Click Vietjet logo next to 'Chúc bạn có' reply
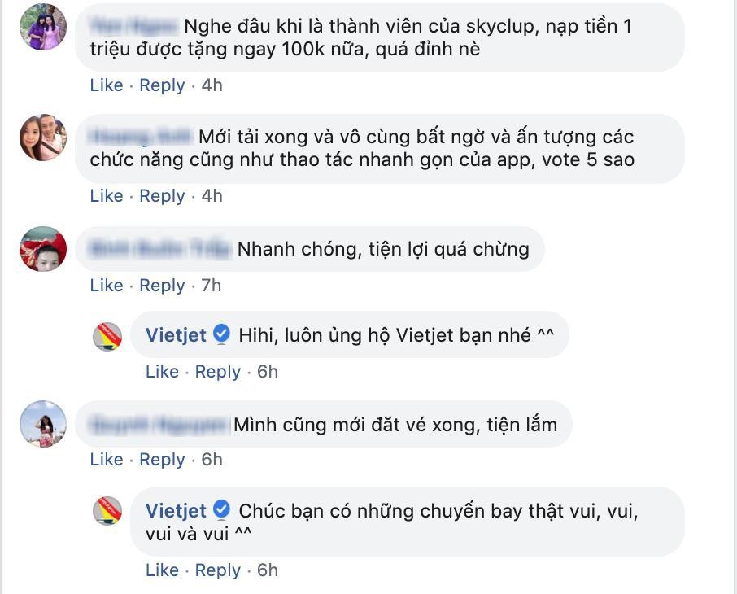 tap(107, 511)
